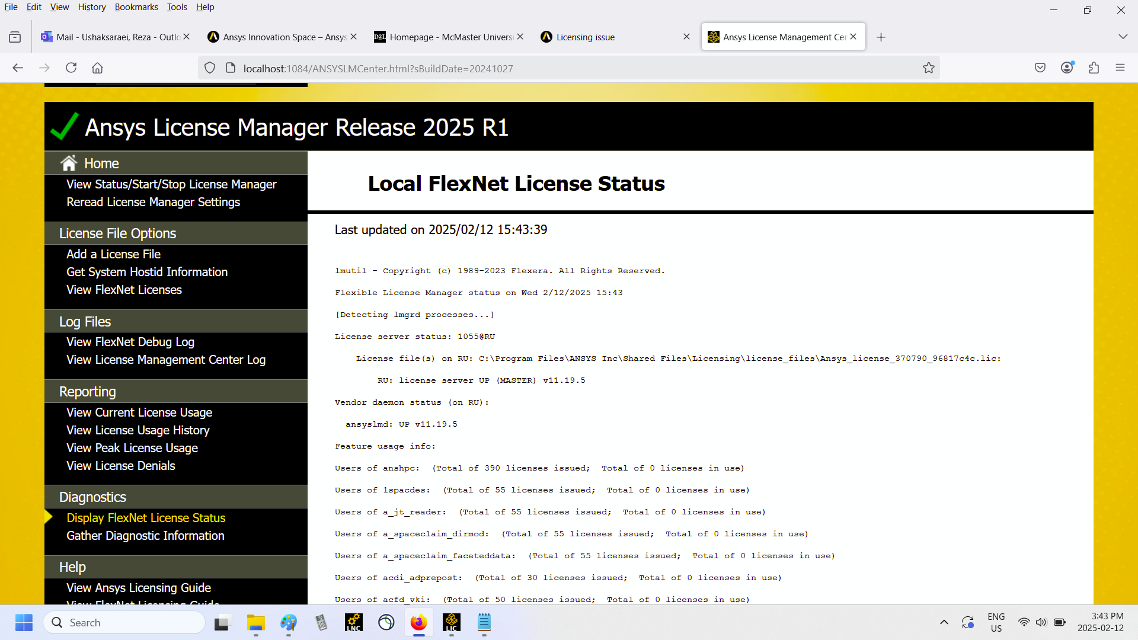
Task: Click the Home house icon in sidebar
Action: (x=69, y=163)
